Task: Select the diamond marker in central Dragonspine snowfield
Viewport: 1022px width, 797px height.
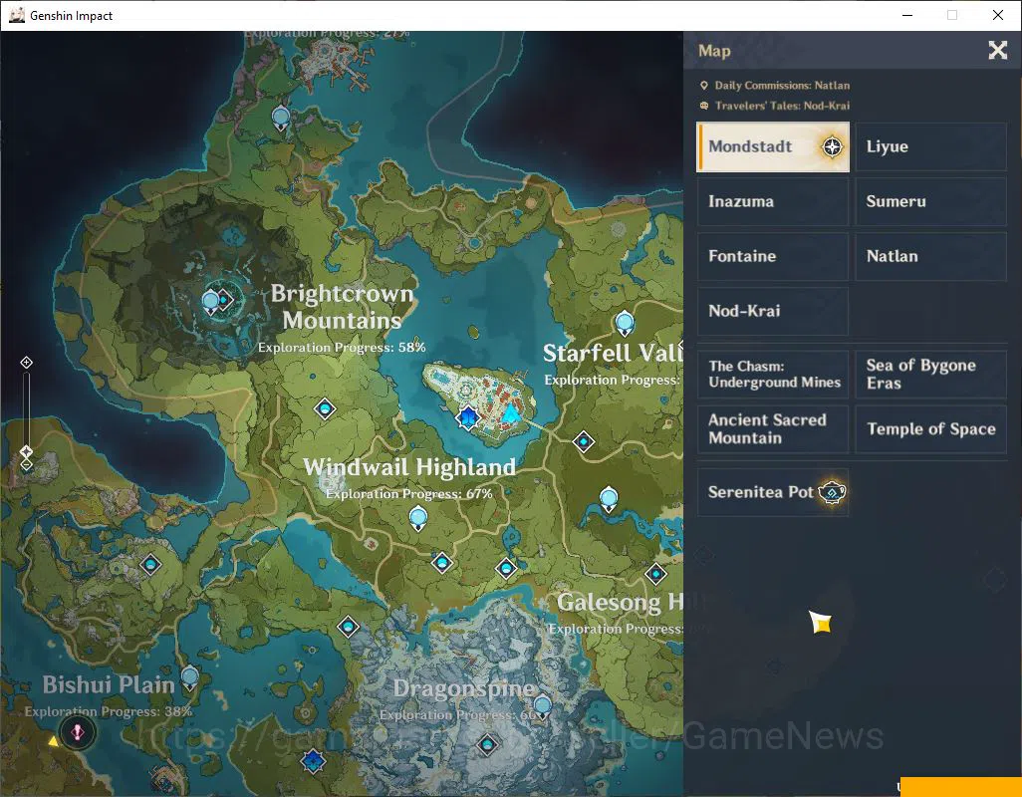Action: click(487, 743)
